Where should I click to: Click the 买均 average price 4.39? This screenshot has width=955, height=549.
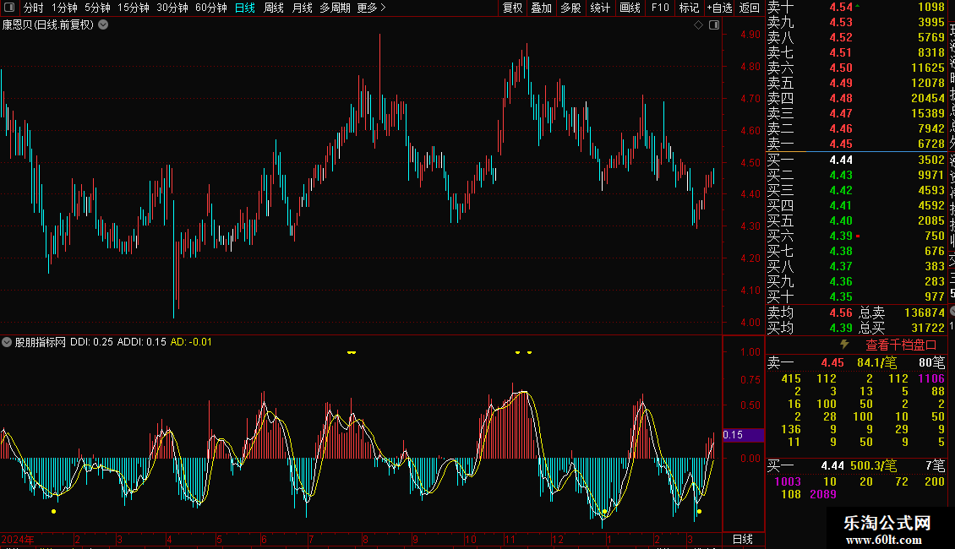coord(841,328)
